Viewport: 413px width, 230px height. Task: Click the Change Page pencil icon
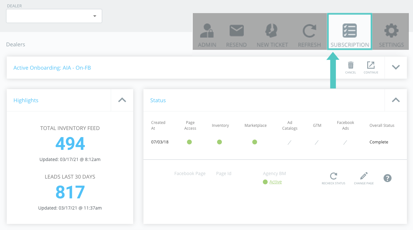[x=364, y=176]
